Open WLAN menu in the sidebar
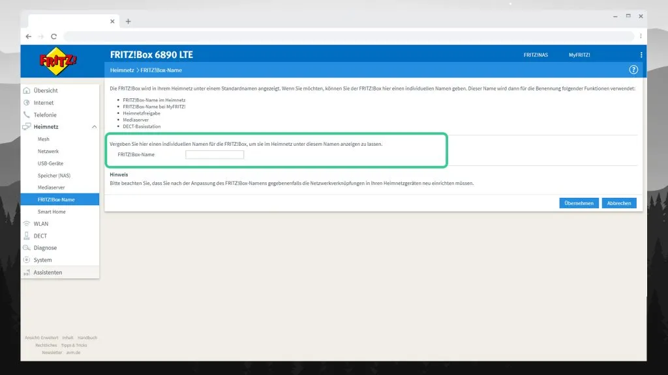The image size is (668, 375). [x=41, y=224]
